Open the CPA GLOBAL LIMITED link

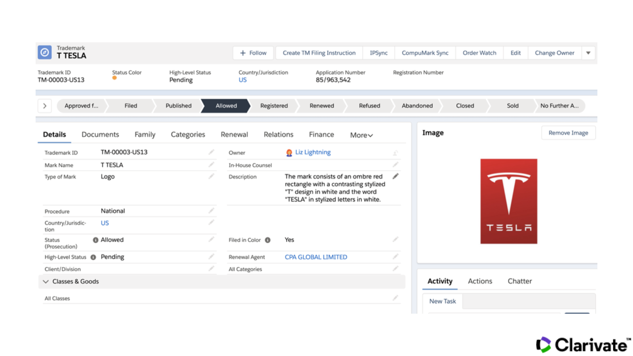(316, 257)
